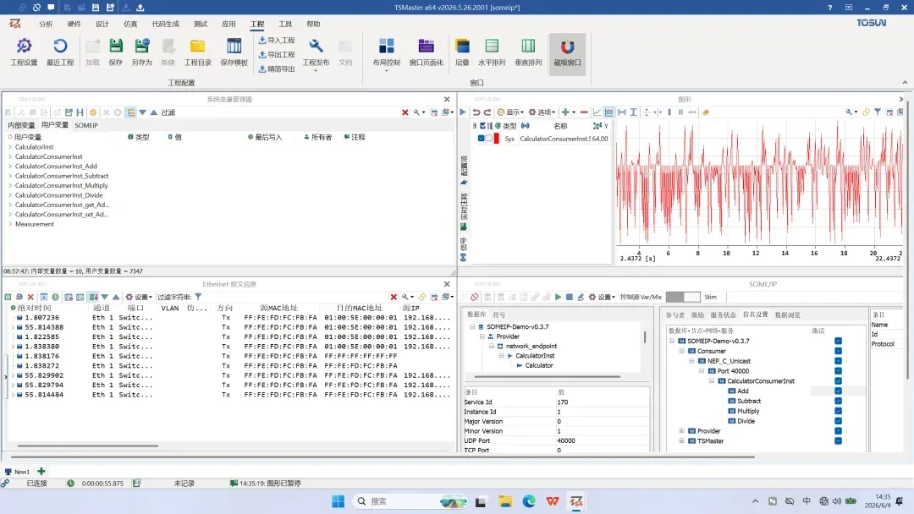Image resolution: width=914 pixels, height=514 pixels.
Task: Stop SOME/IP simulation with square button
Action: tap(570, 297)
